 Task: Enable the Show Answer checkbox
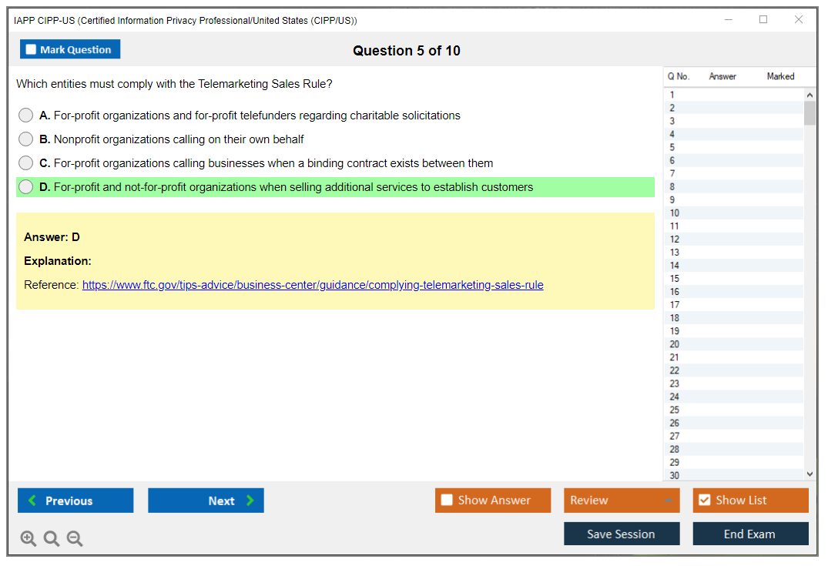(447, 501)
